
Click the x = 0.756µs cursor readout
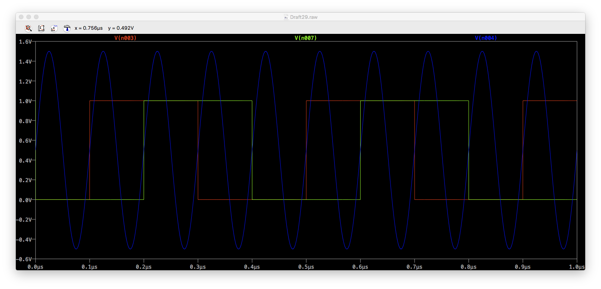pos(89,28)
